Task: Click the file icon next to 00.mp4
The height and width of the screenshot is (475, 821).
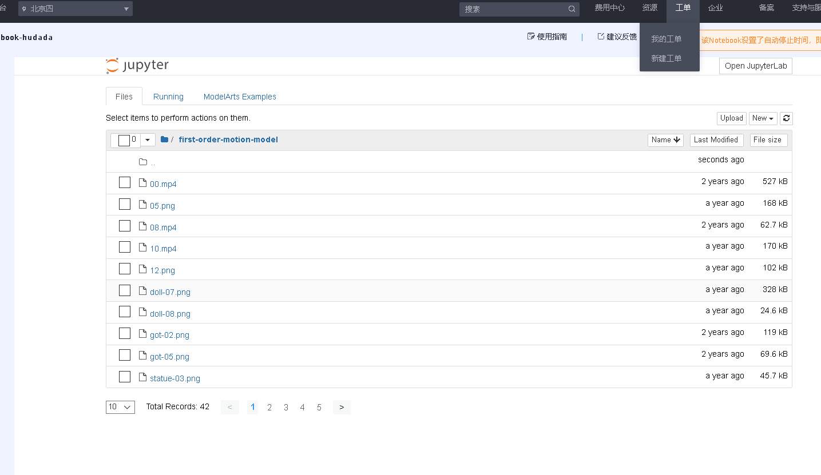Action: [x=143, y=183]
